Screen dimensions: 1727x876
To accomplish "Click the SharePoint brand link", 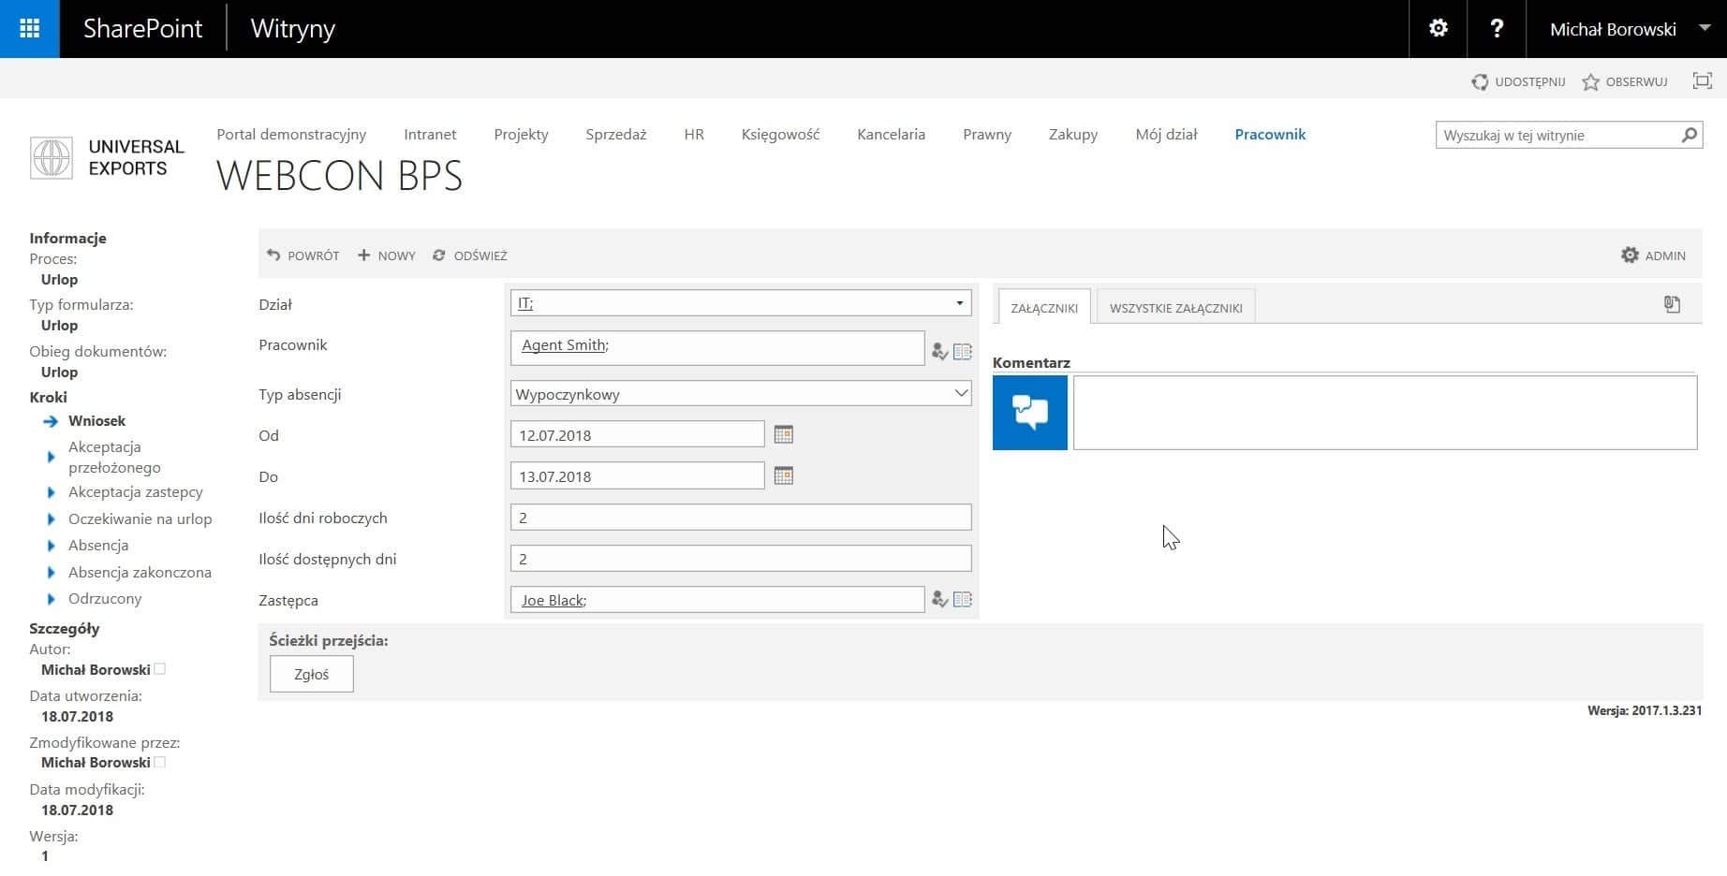I will [x=142, y=29].
